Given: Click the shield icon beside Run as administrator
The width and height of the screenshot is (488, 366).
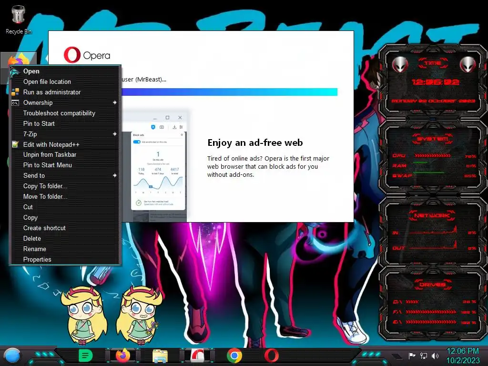Looking at the screenshot, I should tap(15, 92).
